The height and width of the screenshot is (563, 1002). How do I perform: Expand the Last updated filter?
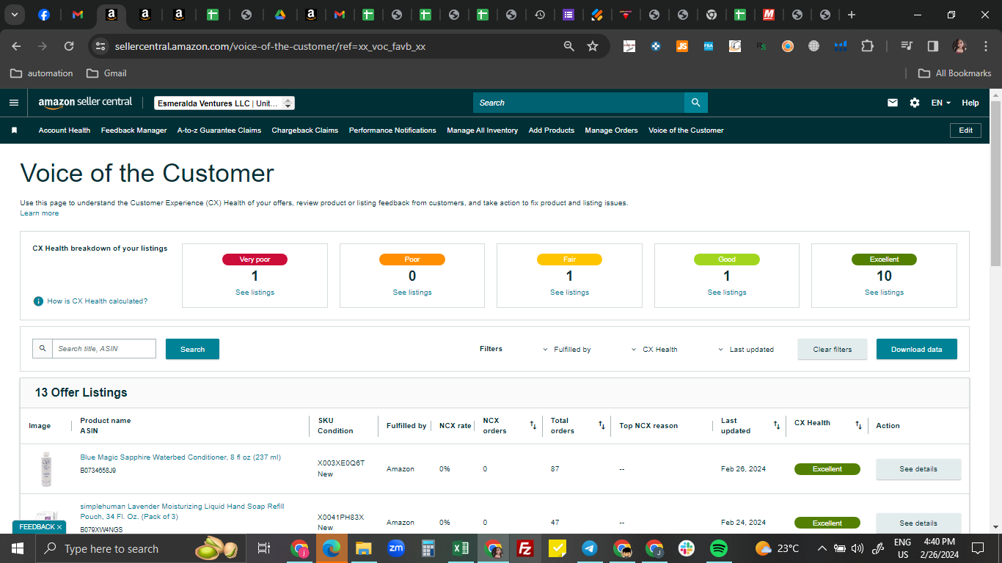pos(746,350)
